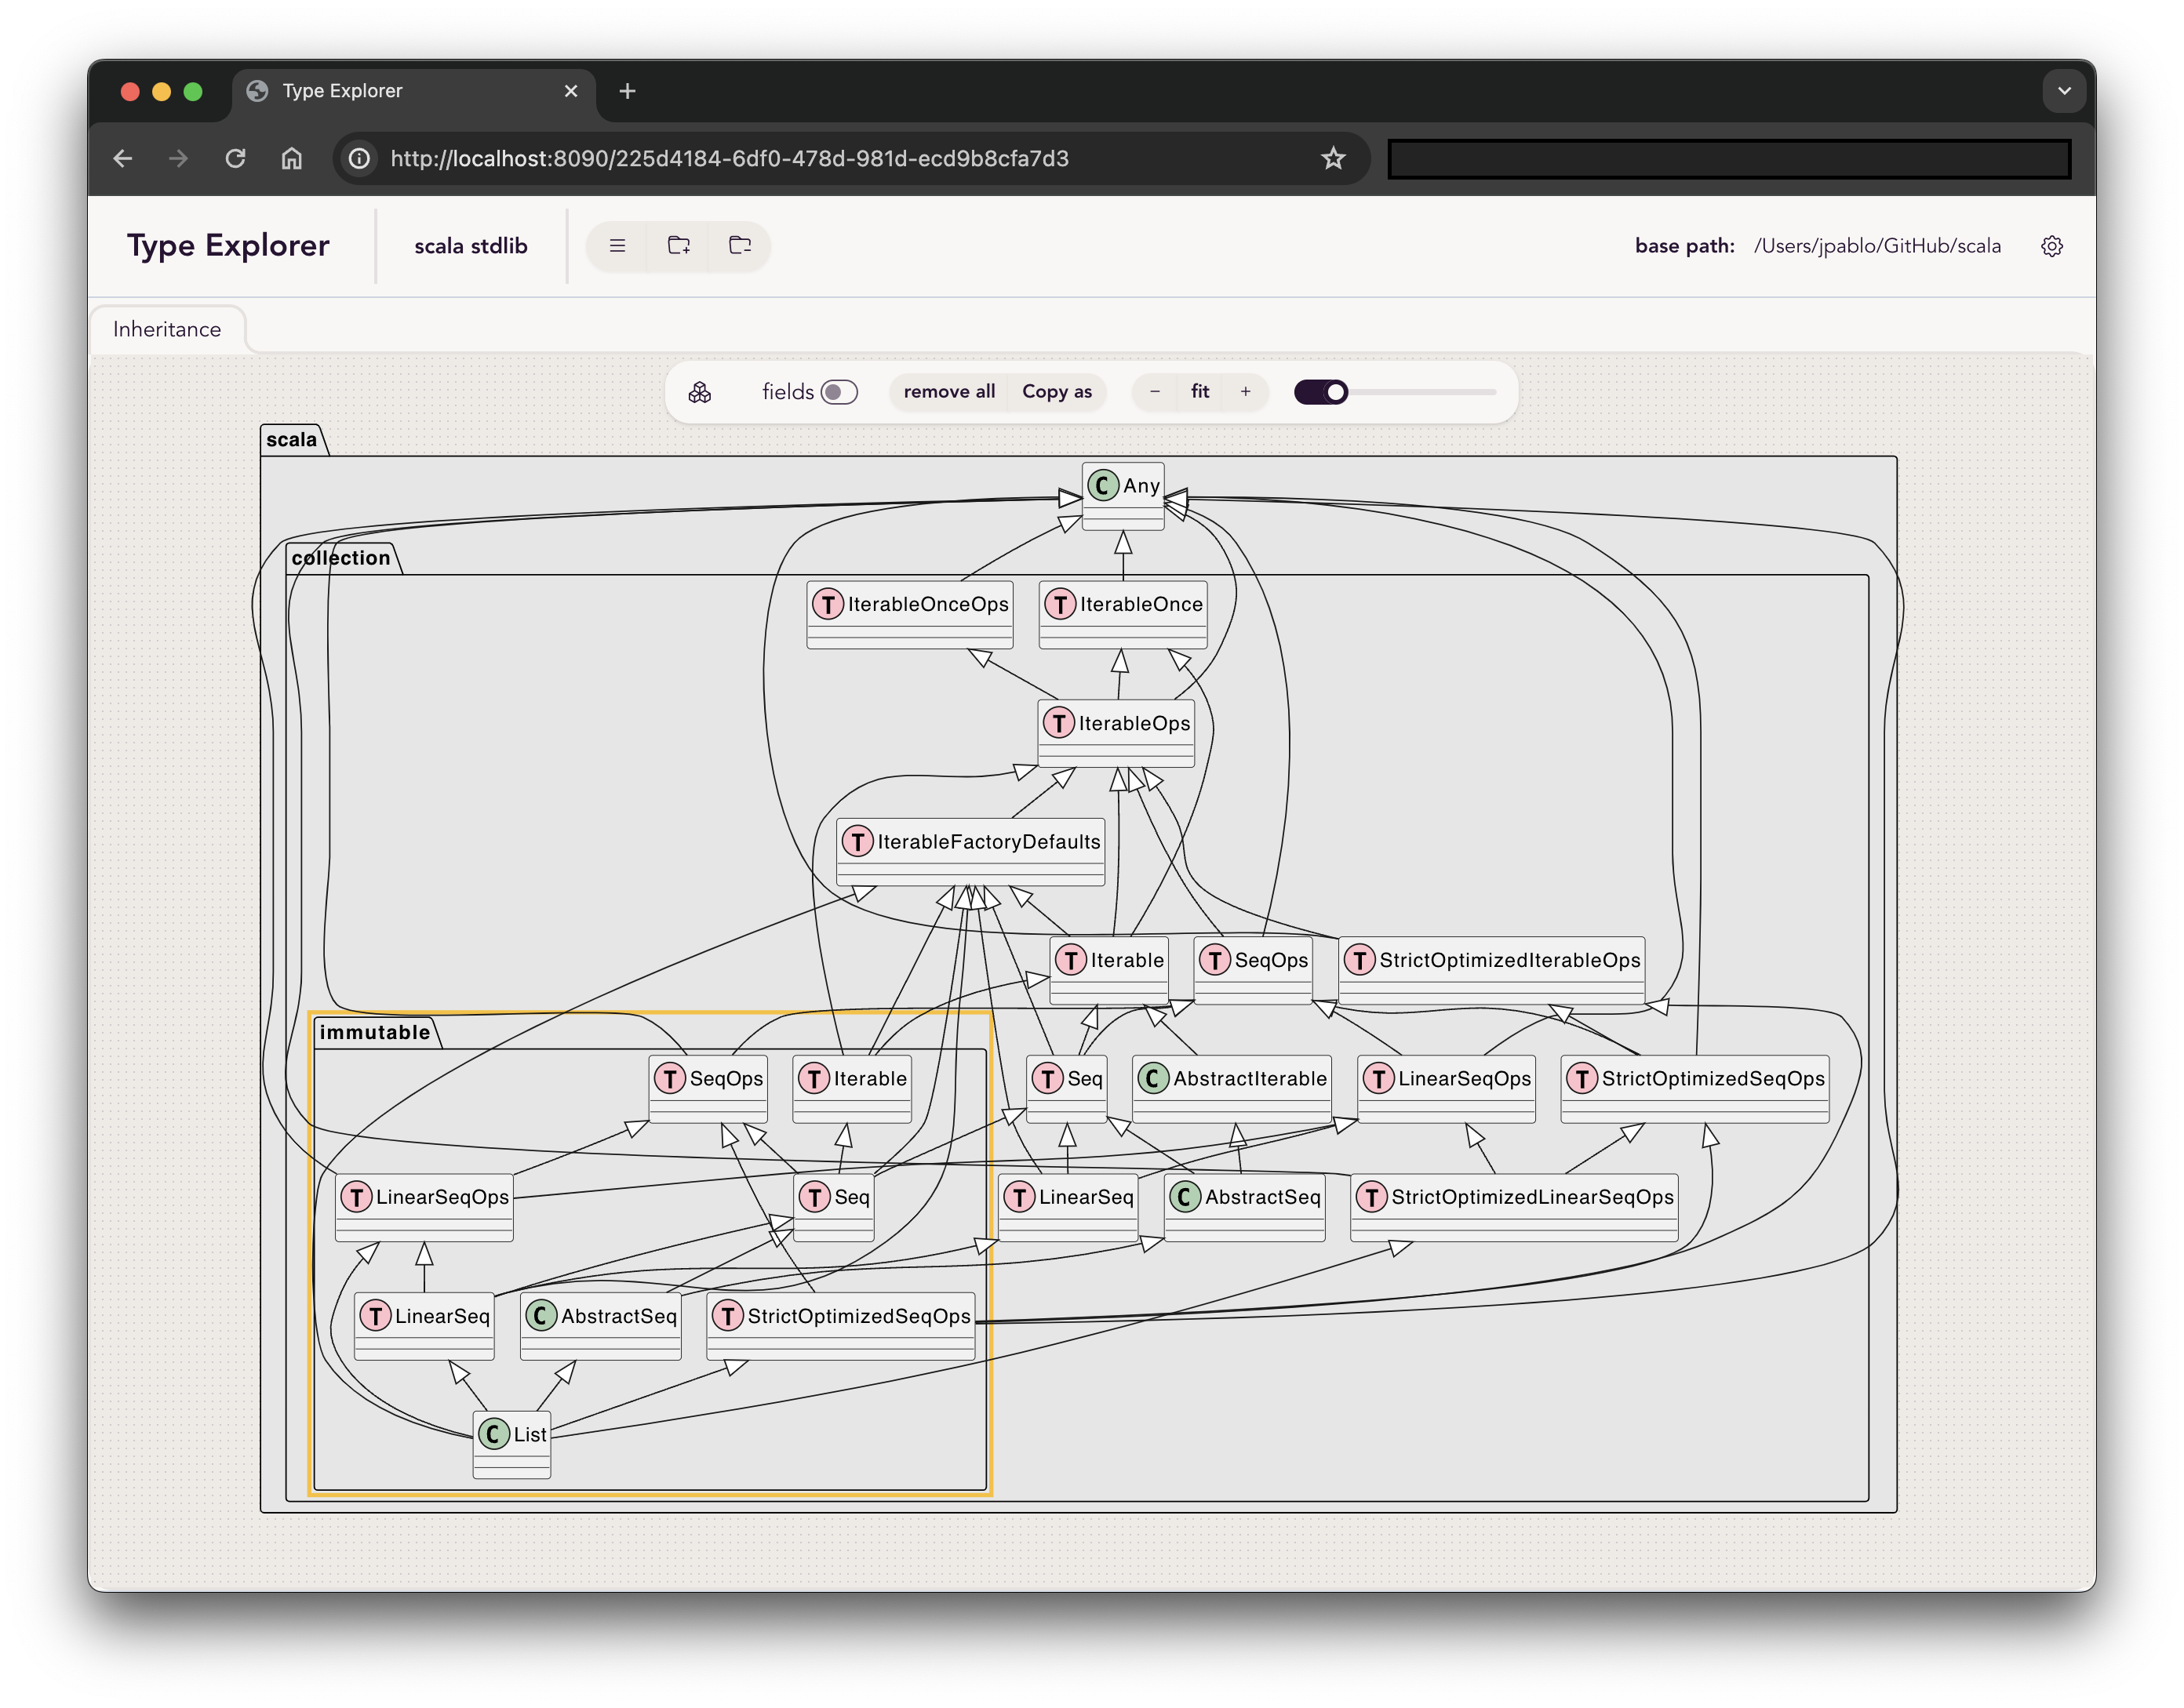The height and width of the screenshot is (1708, 2184).
Task: Expand the browser tab search chevron
Action: click(x=2063, y=91)
